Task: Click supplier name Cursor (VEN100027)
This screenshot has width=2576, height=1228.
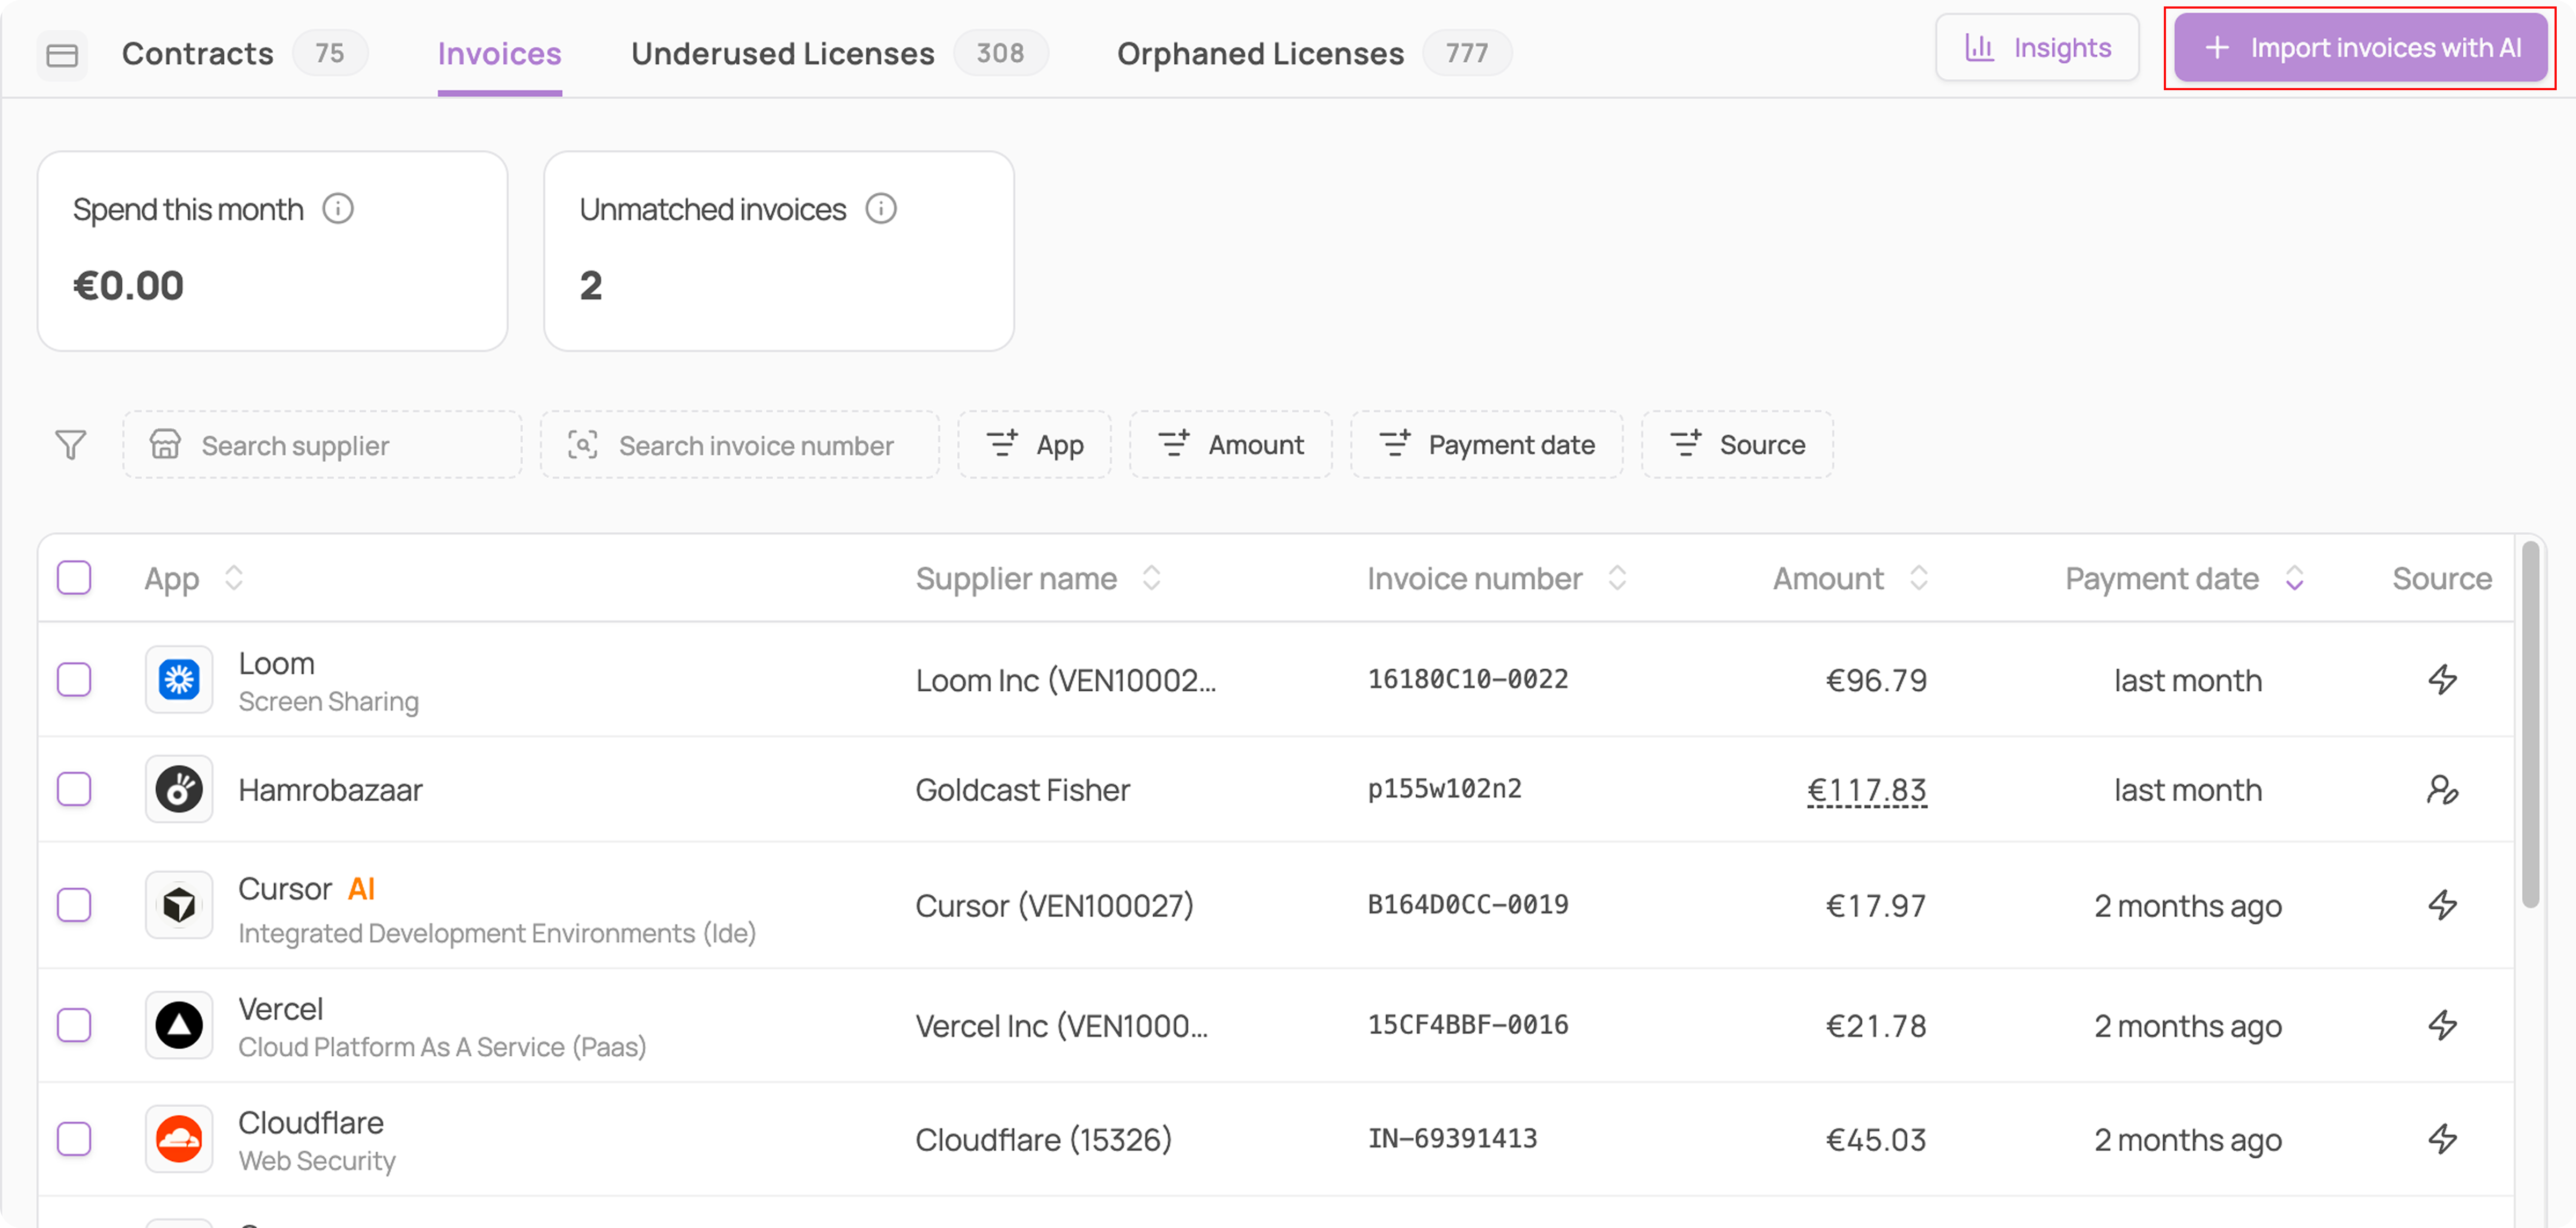Action: (1054, 905)
